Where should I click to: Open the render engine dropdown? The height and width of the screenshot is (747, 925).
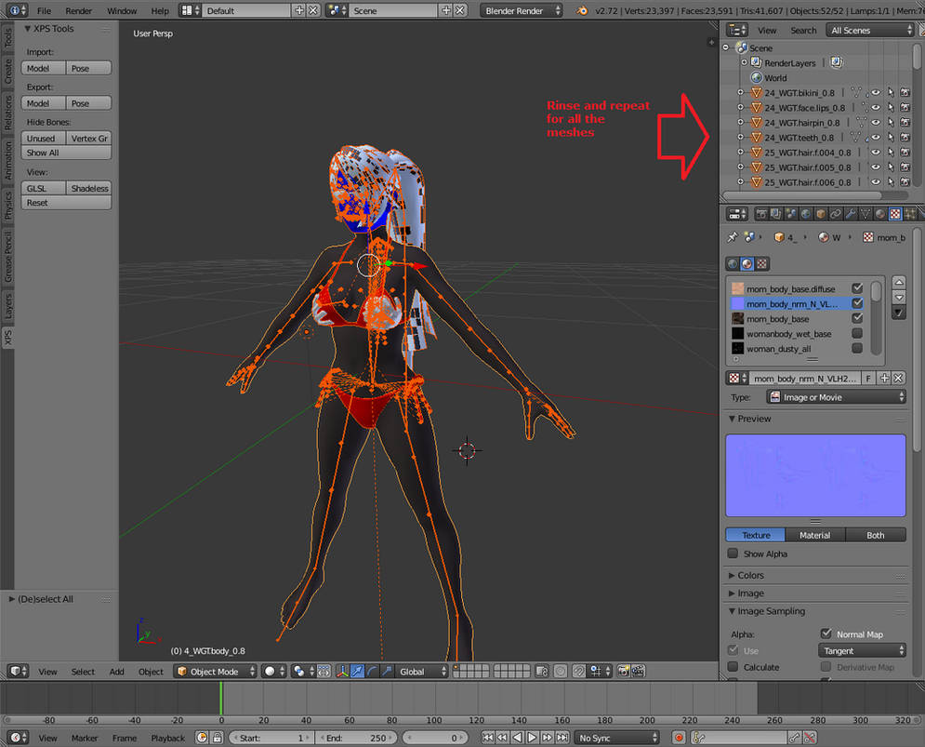pos(521,10)
